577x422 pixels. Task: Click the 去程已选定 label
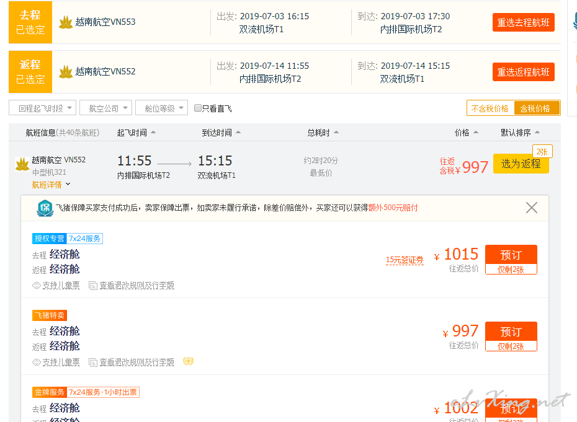click(30, 22)
